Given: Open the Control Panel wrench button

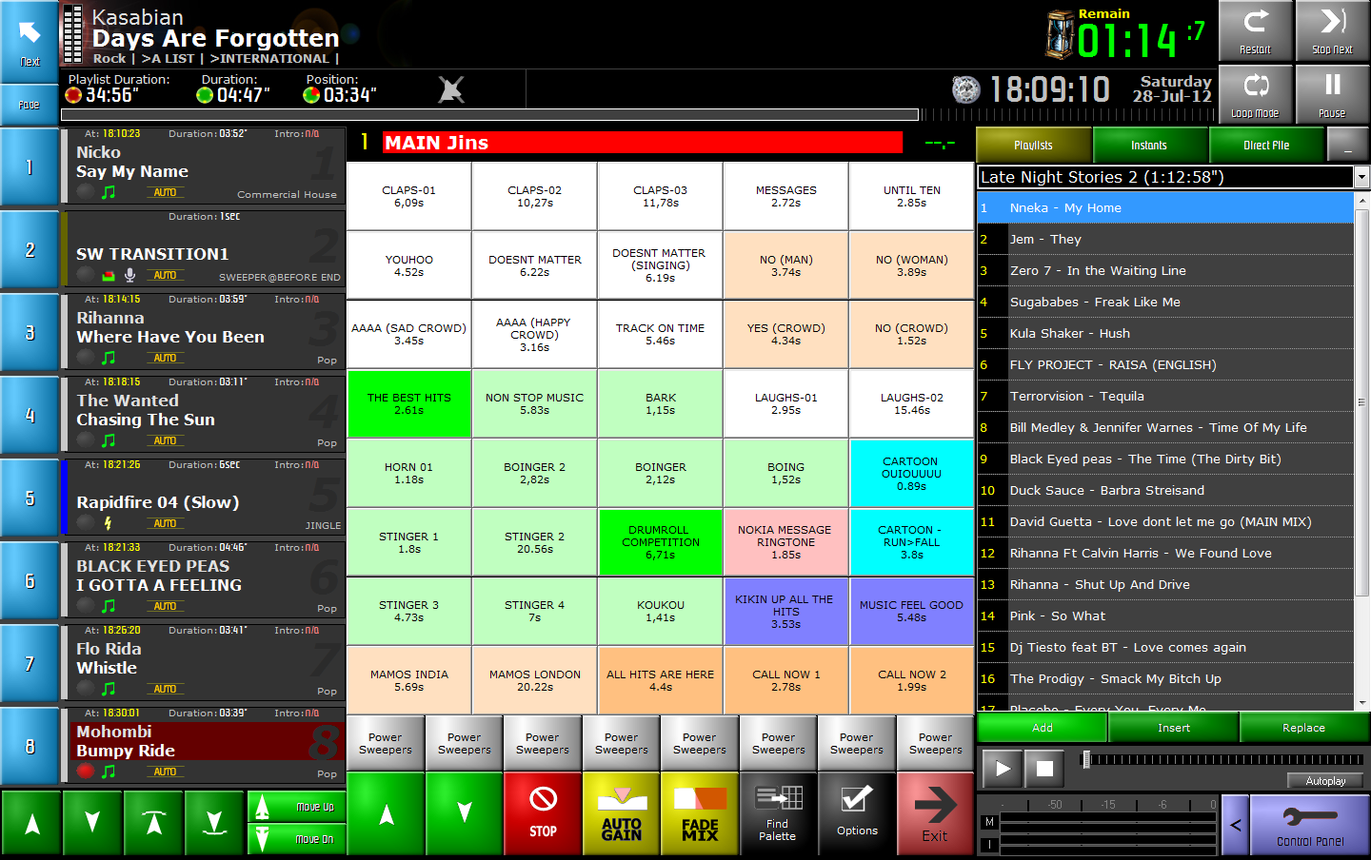Looking at the screenshot, I should [1309, 824].
